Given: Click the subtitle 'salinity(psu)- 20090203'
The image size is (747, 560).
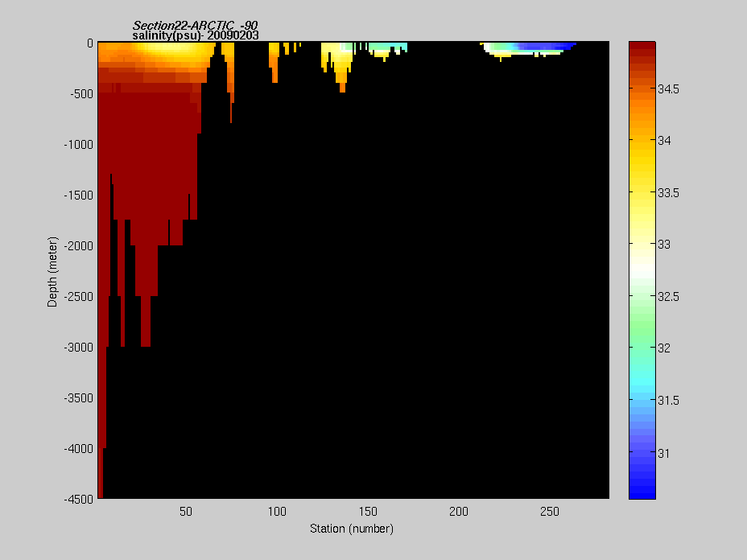Looking at the screenshot, I should [196, 35].
